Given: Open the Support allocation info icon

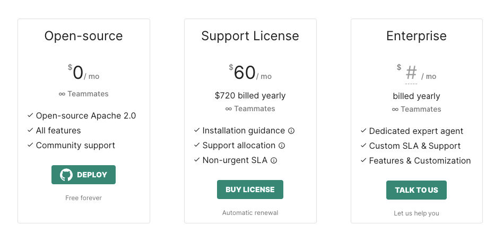Looking at the screenshot, I should point(282,146).
